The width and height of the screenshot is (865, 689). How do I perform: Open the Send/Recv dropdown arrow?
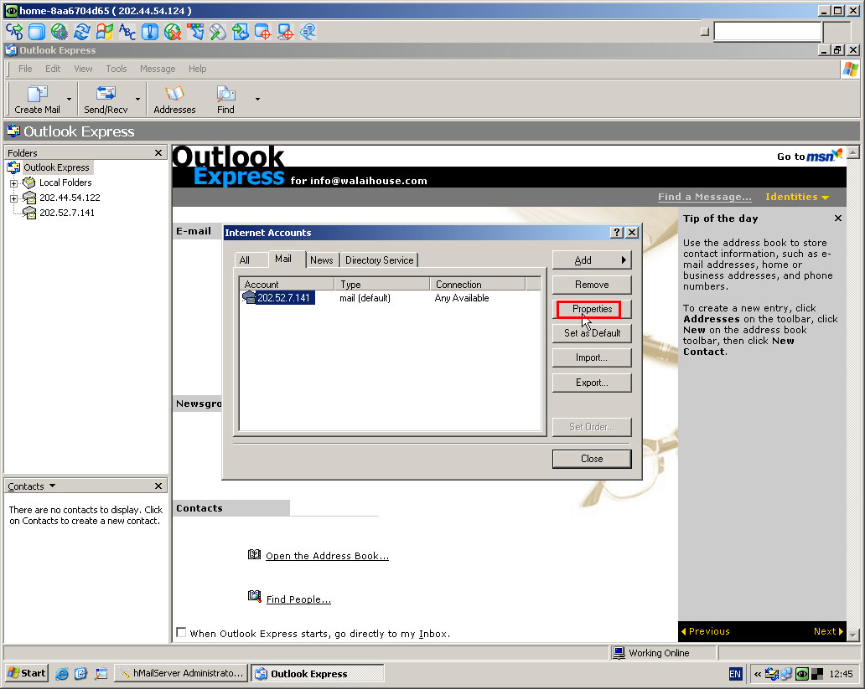[137, 100]
